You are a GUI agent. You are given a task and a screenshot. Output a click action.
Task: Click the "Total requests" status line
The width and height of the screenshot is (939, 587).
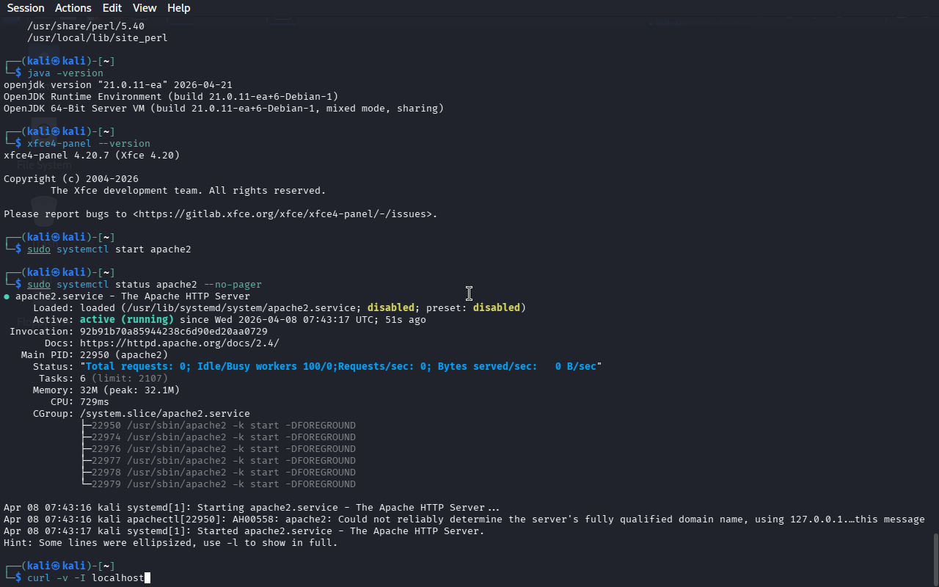point(340,367)
